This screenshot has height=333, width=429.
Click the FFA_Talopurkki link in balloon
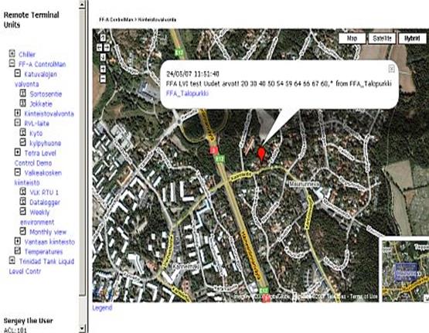187,93
